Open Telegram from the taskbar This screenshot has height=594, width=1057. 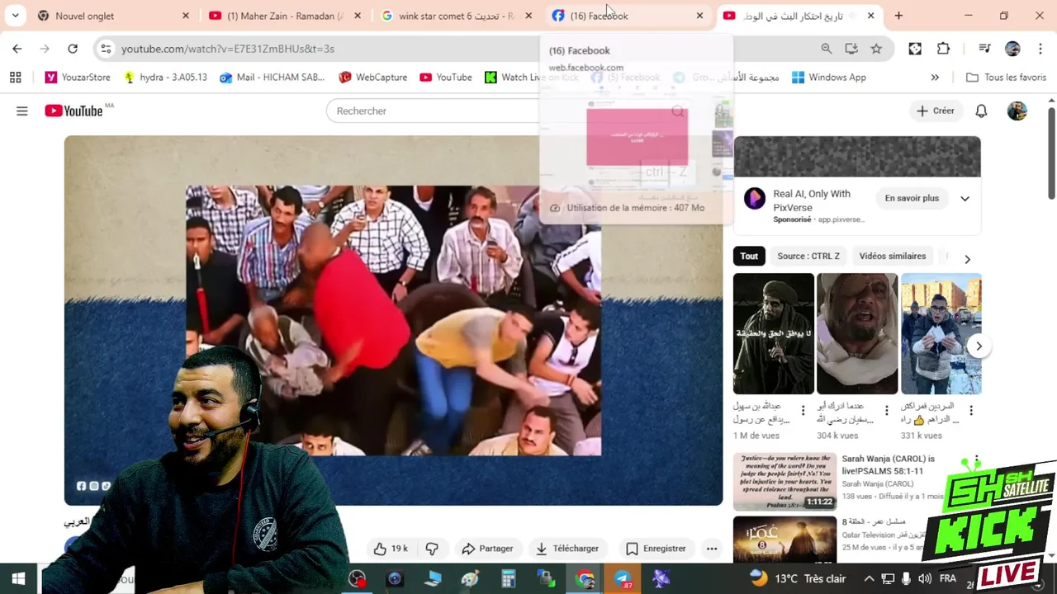[x=623, y=579]
